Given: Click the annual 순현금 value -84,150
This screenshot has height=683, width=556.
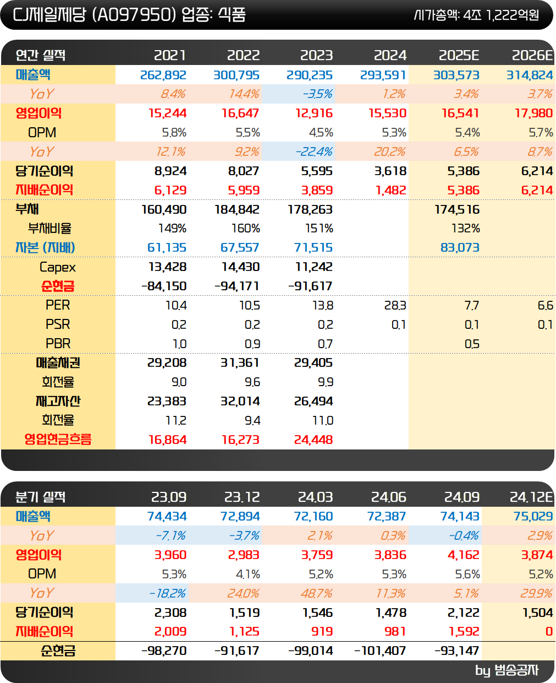Looking at the screenshot, I should 164,286.
